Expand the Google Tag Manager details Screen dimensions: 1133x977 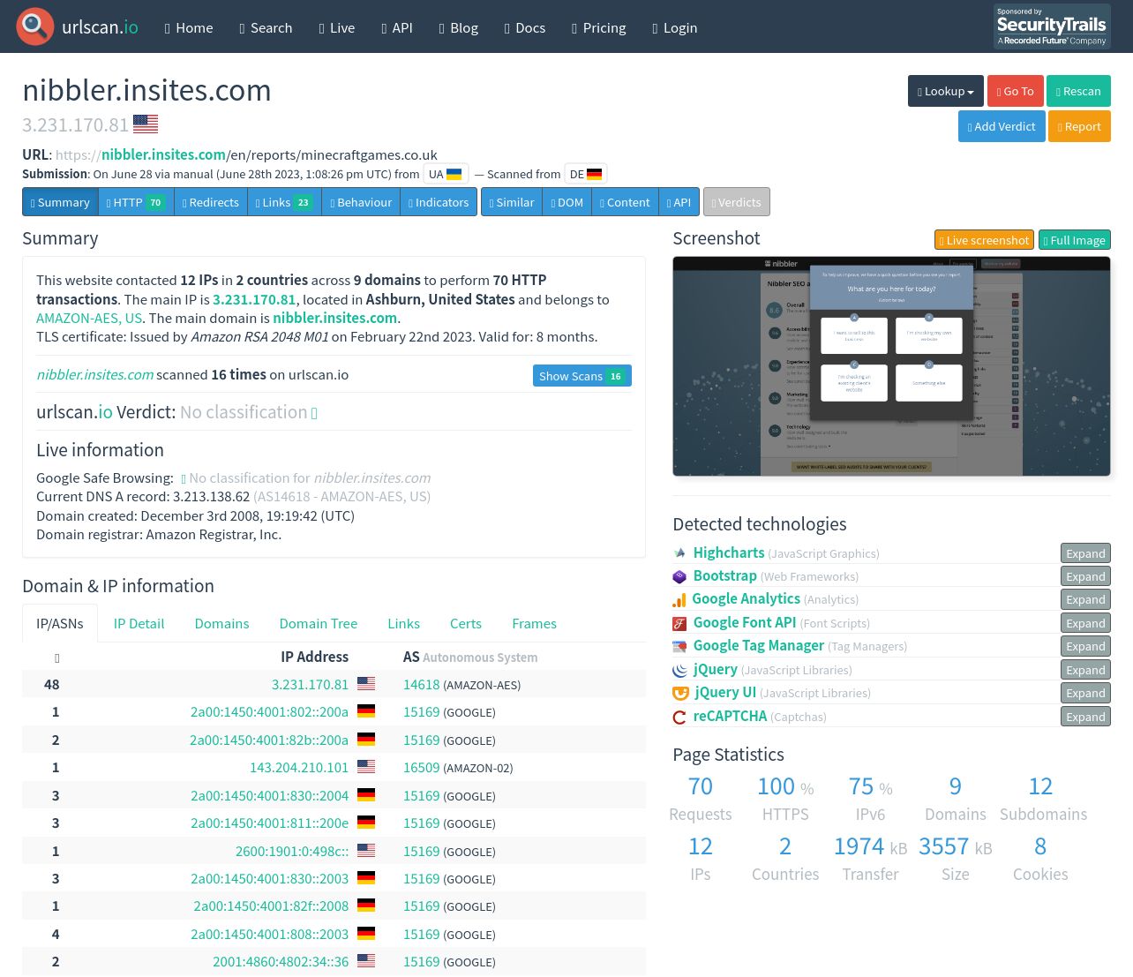[1085, 646]
